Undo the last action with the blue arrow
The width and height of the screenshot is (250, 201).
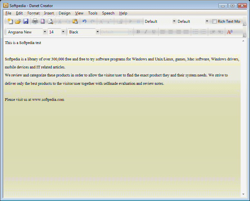coord(84,21)
